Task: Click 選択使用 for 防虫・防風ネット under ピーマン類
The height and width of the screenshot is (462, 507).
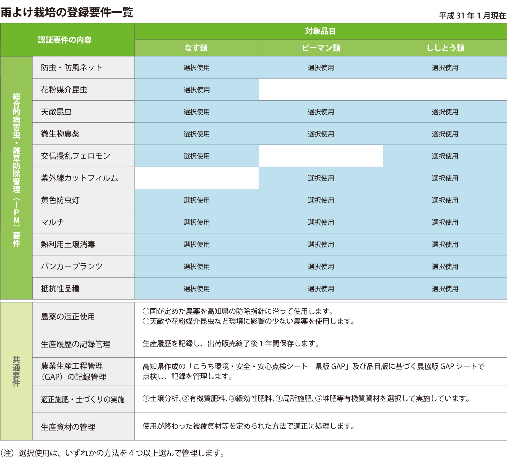Action: pos(321,68)
